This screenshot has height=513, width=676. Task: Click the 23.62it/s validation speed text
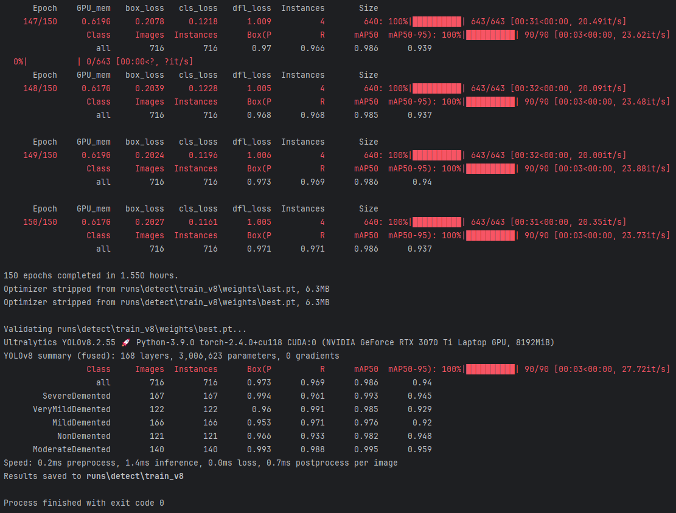(644, 35)
